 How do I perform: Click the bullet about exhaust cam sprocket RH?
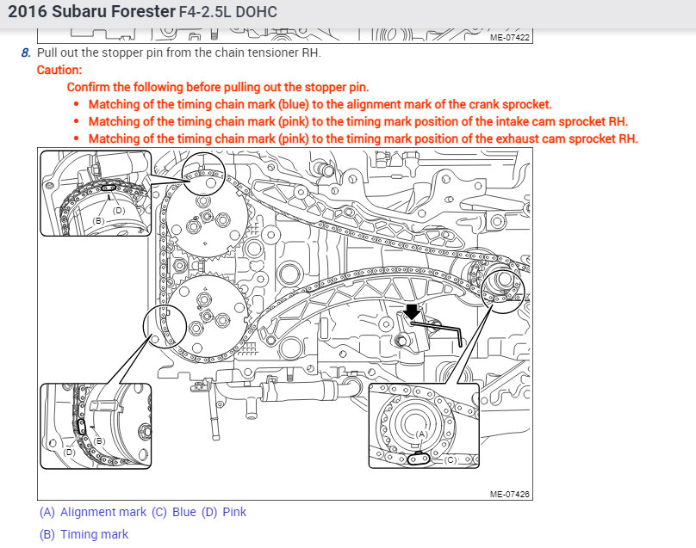click(x=364, y=139)
